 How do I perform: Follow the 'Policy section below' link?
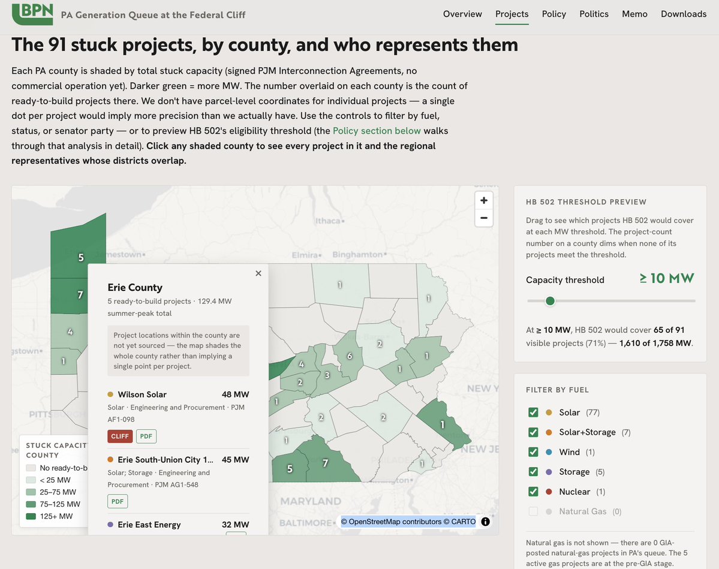tap(377, 131)
